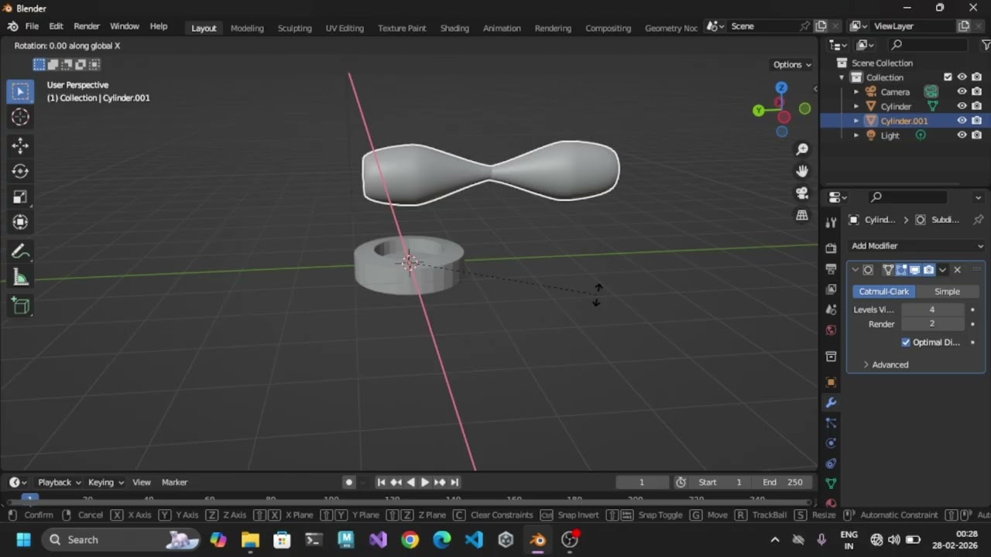Image resolution: width=991 pixels, height=557 pixels.
Task: Pin the properties editor context
Action: pos(978,220)
